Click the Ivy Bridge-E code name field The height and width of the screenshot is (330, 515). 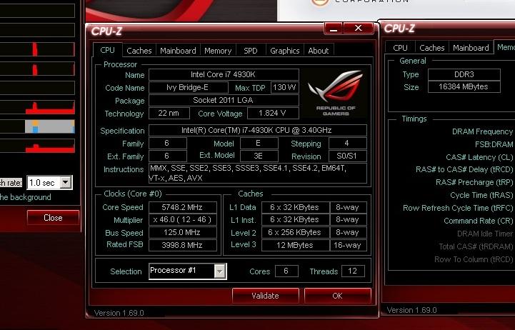(x=189, y=87)
